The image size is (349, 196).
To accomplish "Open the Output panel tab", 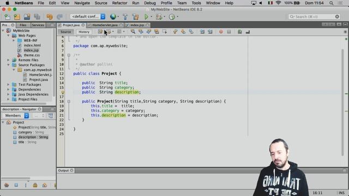I will pyautogui.click(x=65, y=170).
